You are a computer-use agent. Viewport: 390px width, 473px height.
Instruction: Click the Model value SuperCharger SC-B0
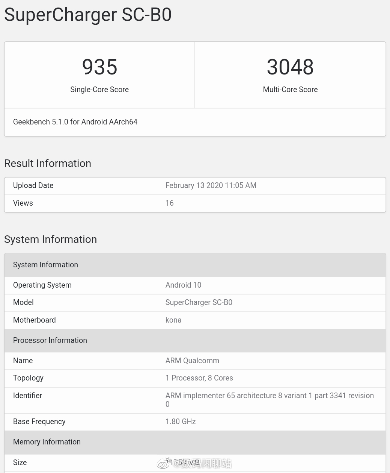[x=199, y=302]
